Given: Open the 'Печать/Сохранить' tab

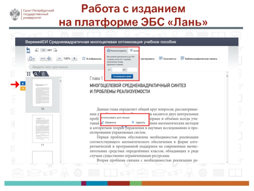Looking at the screenshot, I should click(117, 51).
